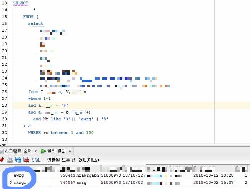Select the cell 'hrawrgabh' in the result grid
This screenshot has height=189, width=250.
88,175
